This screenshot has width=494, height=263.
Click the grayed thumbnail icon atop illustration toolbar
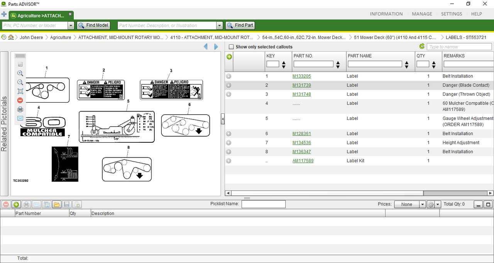[20, 64]
